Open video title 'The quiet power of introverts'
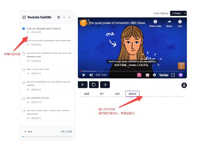 coord(117,23)
